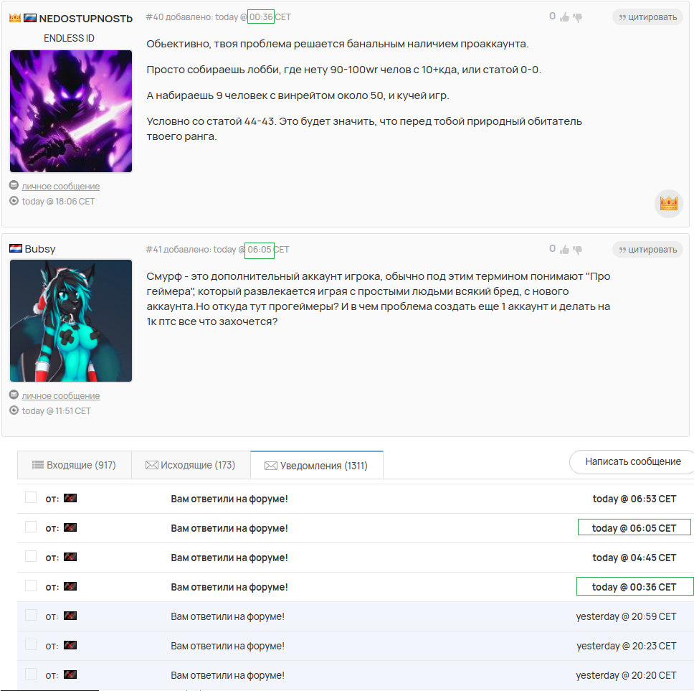Click the Russian flag icon by NEDOSTUPNOSTb
The height and width of the screenshot is (691, 694).
pos(30,18)
